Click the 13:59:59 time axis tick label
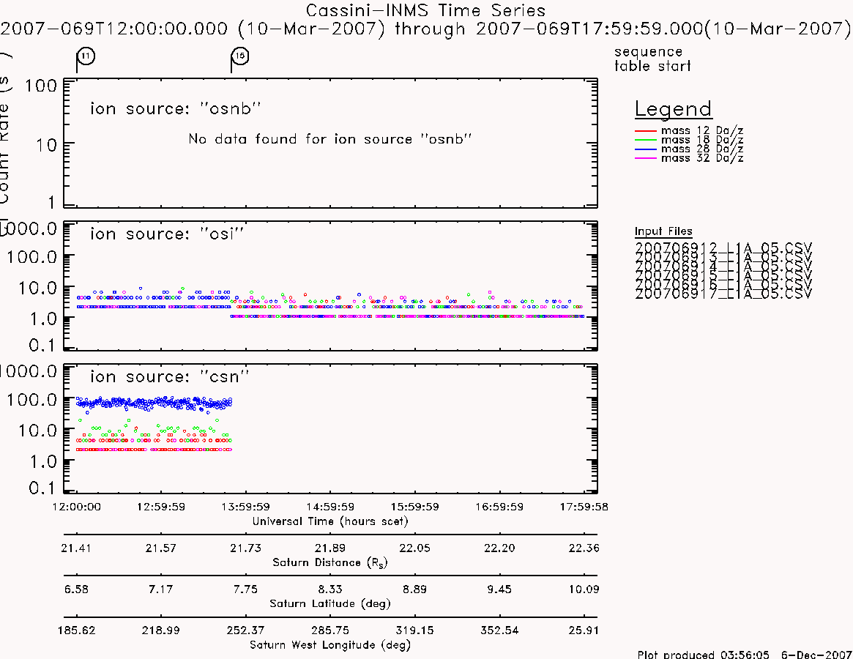Screen dimensions: 853x659 click(245, 507)
